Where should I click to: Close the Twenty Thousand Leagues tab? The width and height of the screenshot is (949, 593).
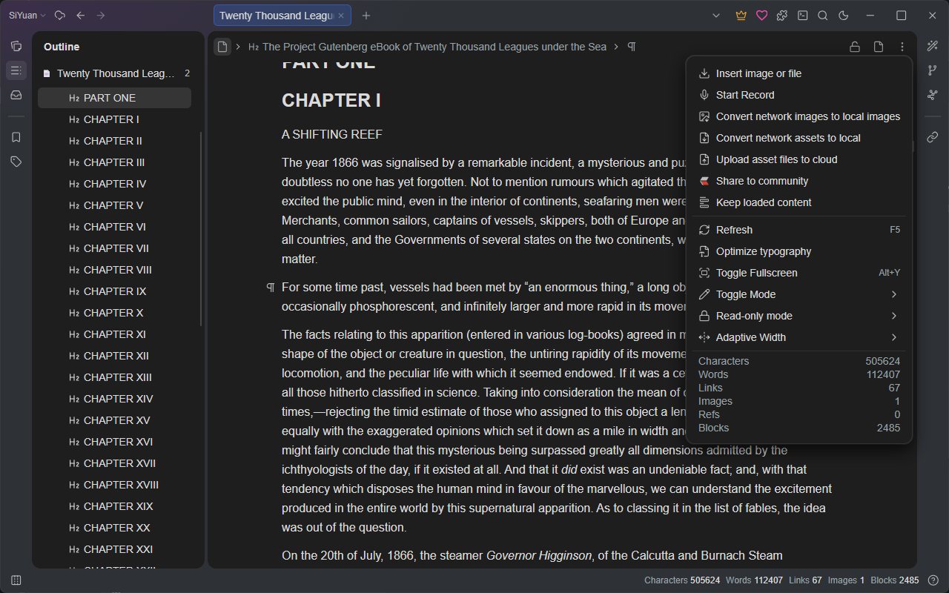pyautogui.click(x=341, y=16)
